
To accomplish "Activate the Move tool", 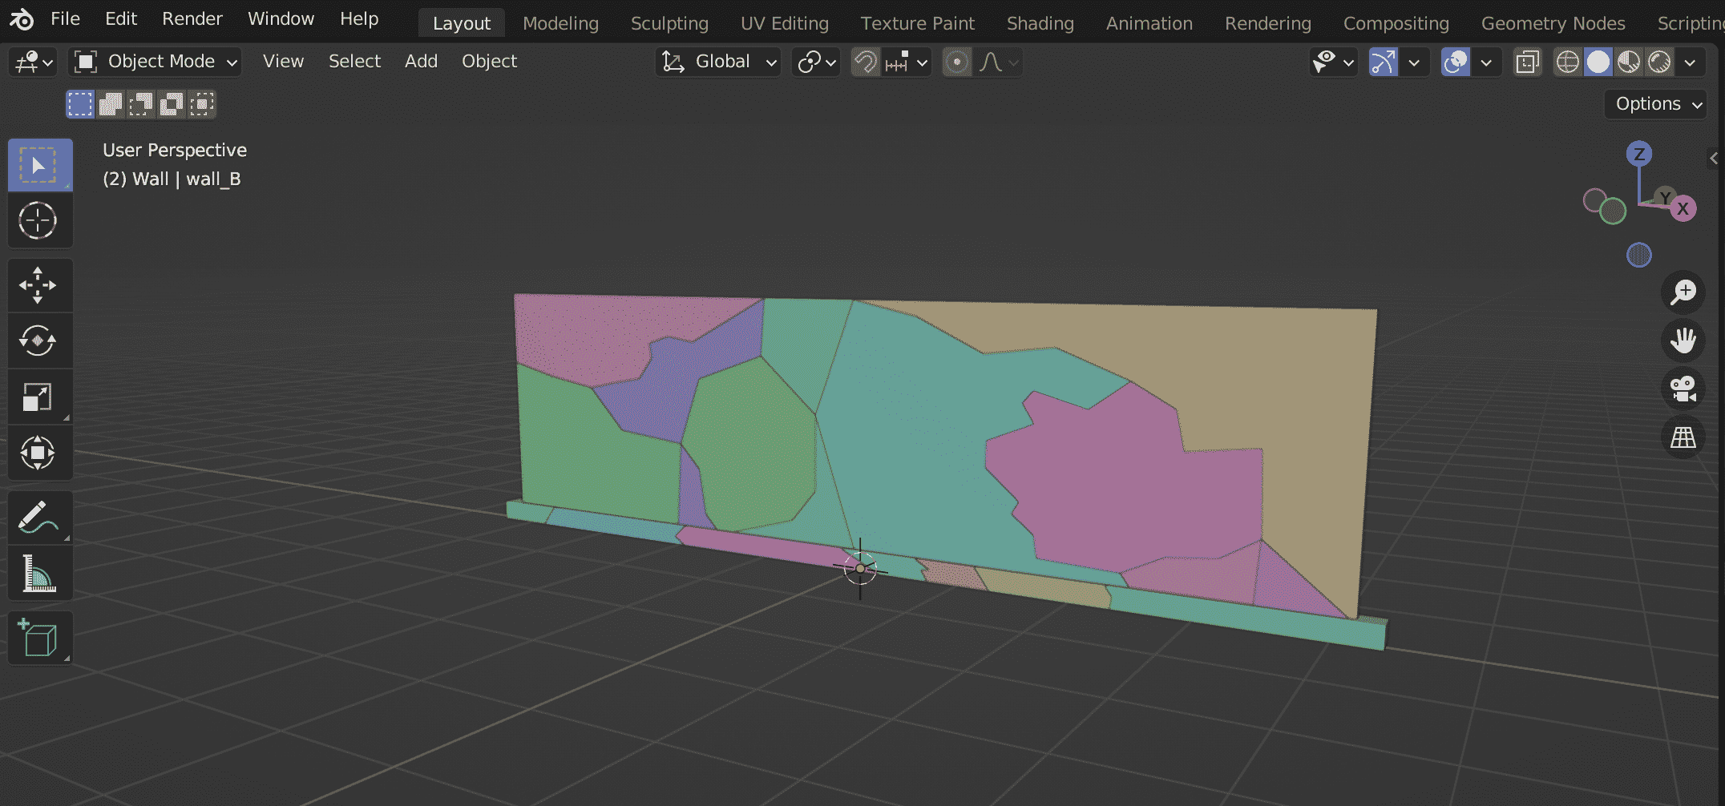I will coord(39,285).
